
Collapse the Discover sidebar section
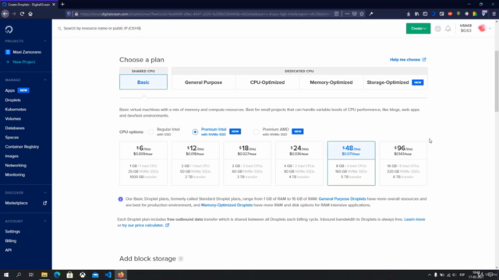tap(45, 193)
